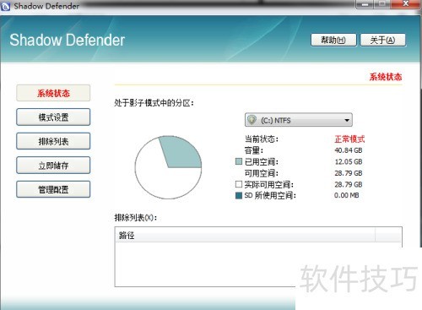Click the 关于(A) button
The height and width of the screenshot is (310, 422).
[x=383, y=40]
